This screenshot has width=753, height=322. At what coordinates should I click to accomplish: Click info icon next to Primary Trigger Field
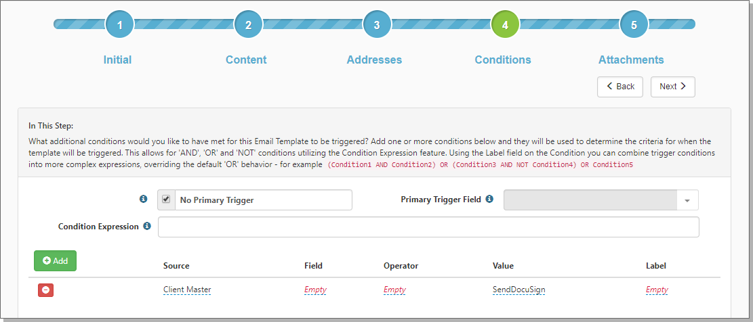click(489, 199)
